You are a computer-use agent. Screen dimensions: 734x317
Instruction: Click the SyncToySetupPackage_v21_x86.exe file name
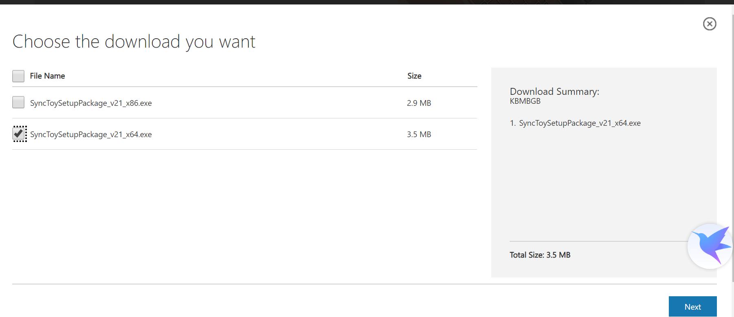91,103
